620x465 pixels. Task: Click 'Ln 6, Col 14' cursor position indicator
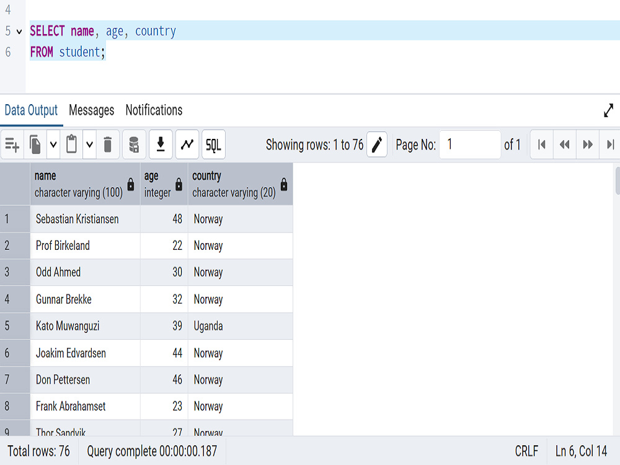click(581, 451)
